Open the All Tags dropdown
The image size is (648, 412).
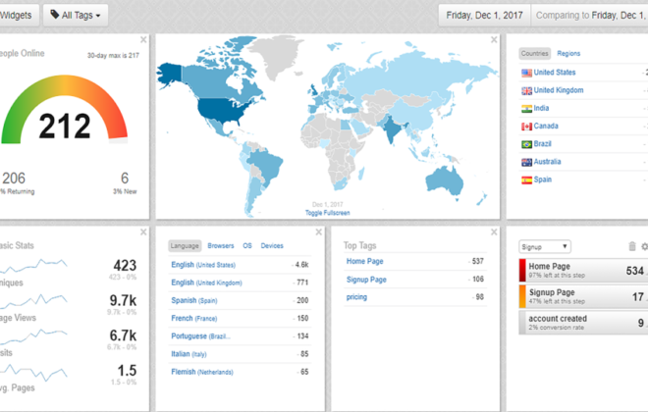(x=76, y=16)
